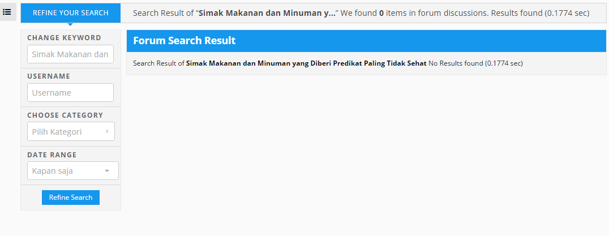The image size is (609, 236).
Task: Open the Pilih Kategori category dropdown
Action: [x=71, y=131]
